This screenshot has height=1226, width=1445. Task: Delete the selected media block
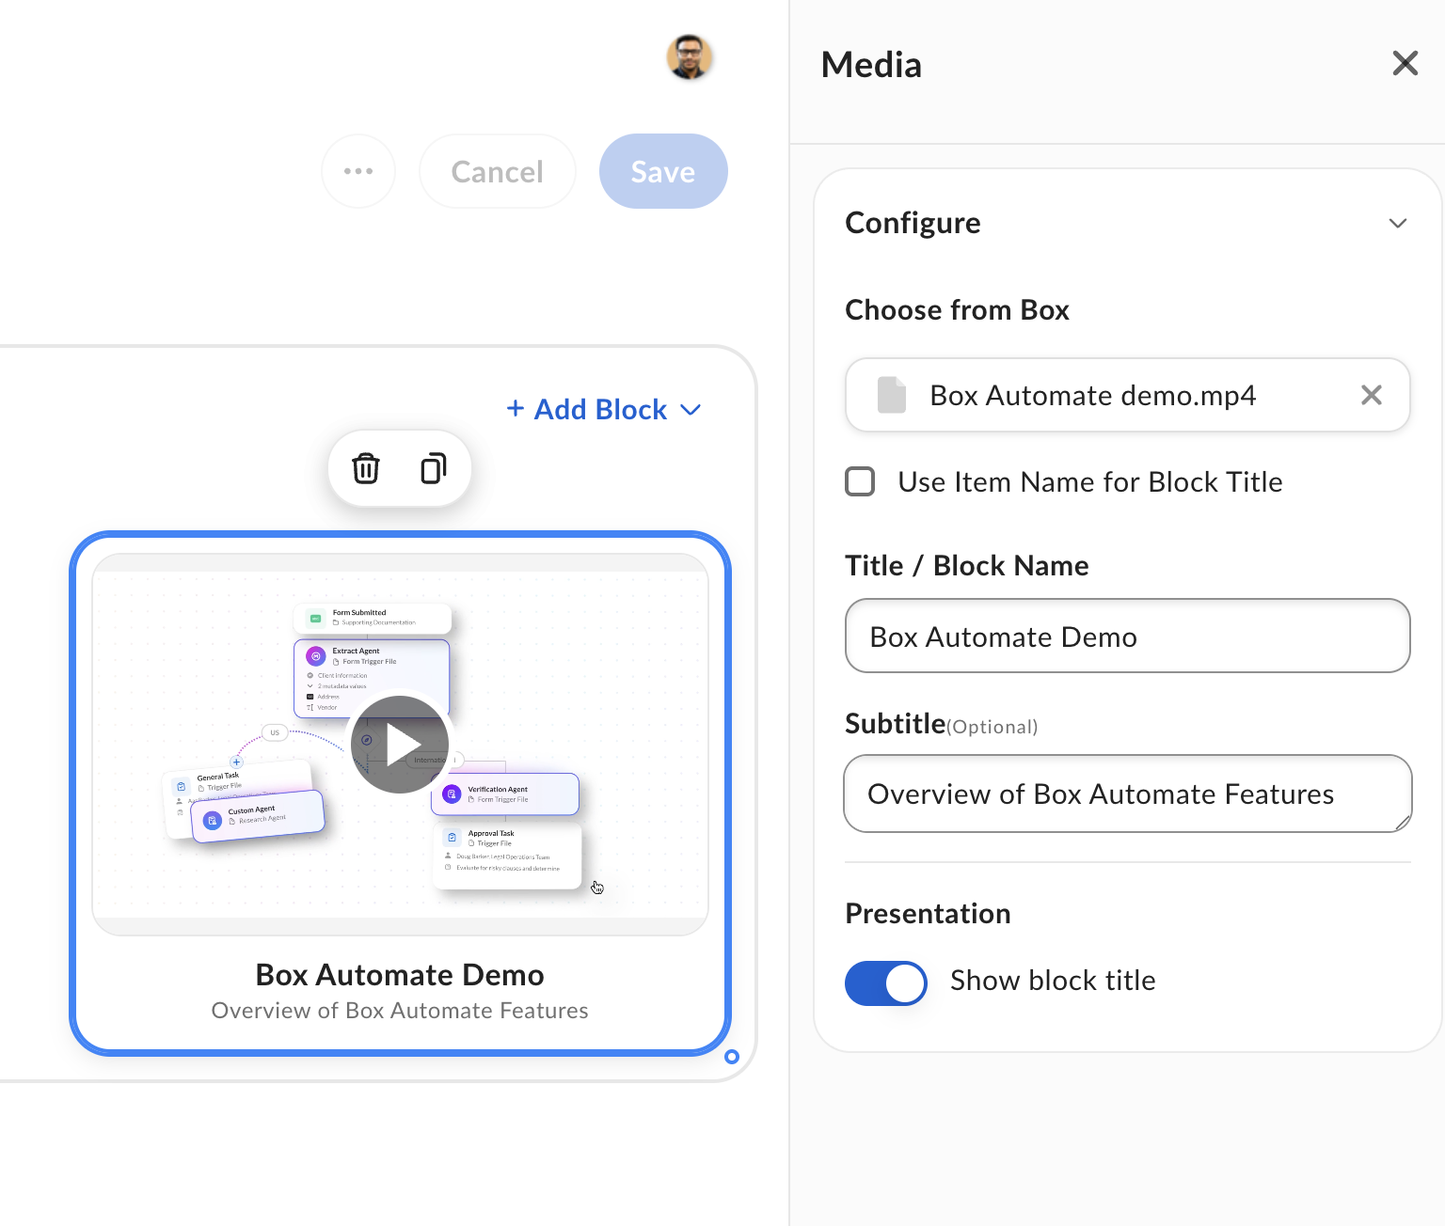click(x=366, y=468)
